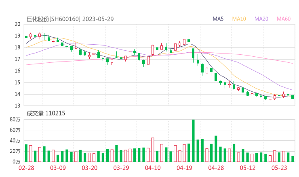Click the price axis value 16
The width and height of the screenshot is (299, 177).
[17, 71]
